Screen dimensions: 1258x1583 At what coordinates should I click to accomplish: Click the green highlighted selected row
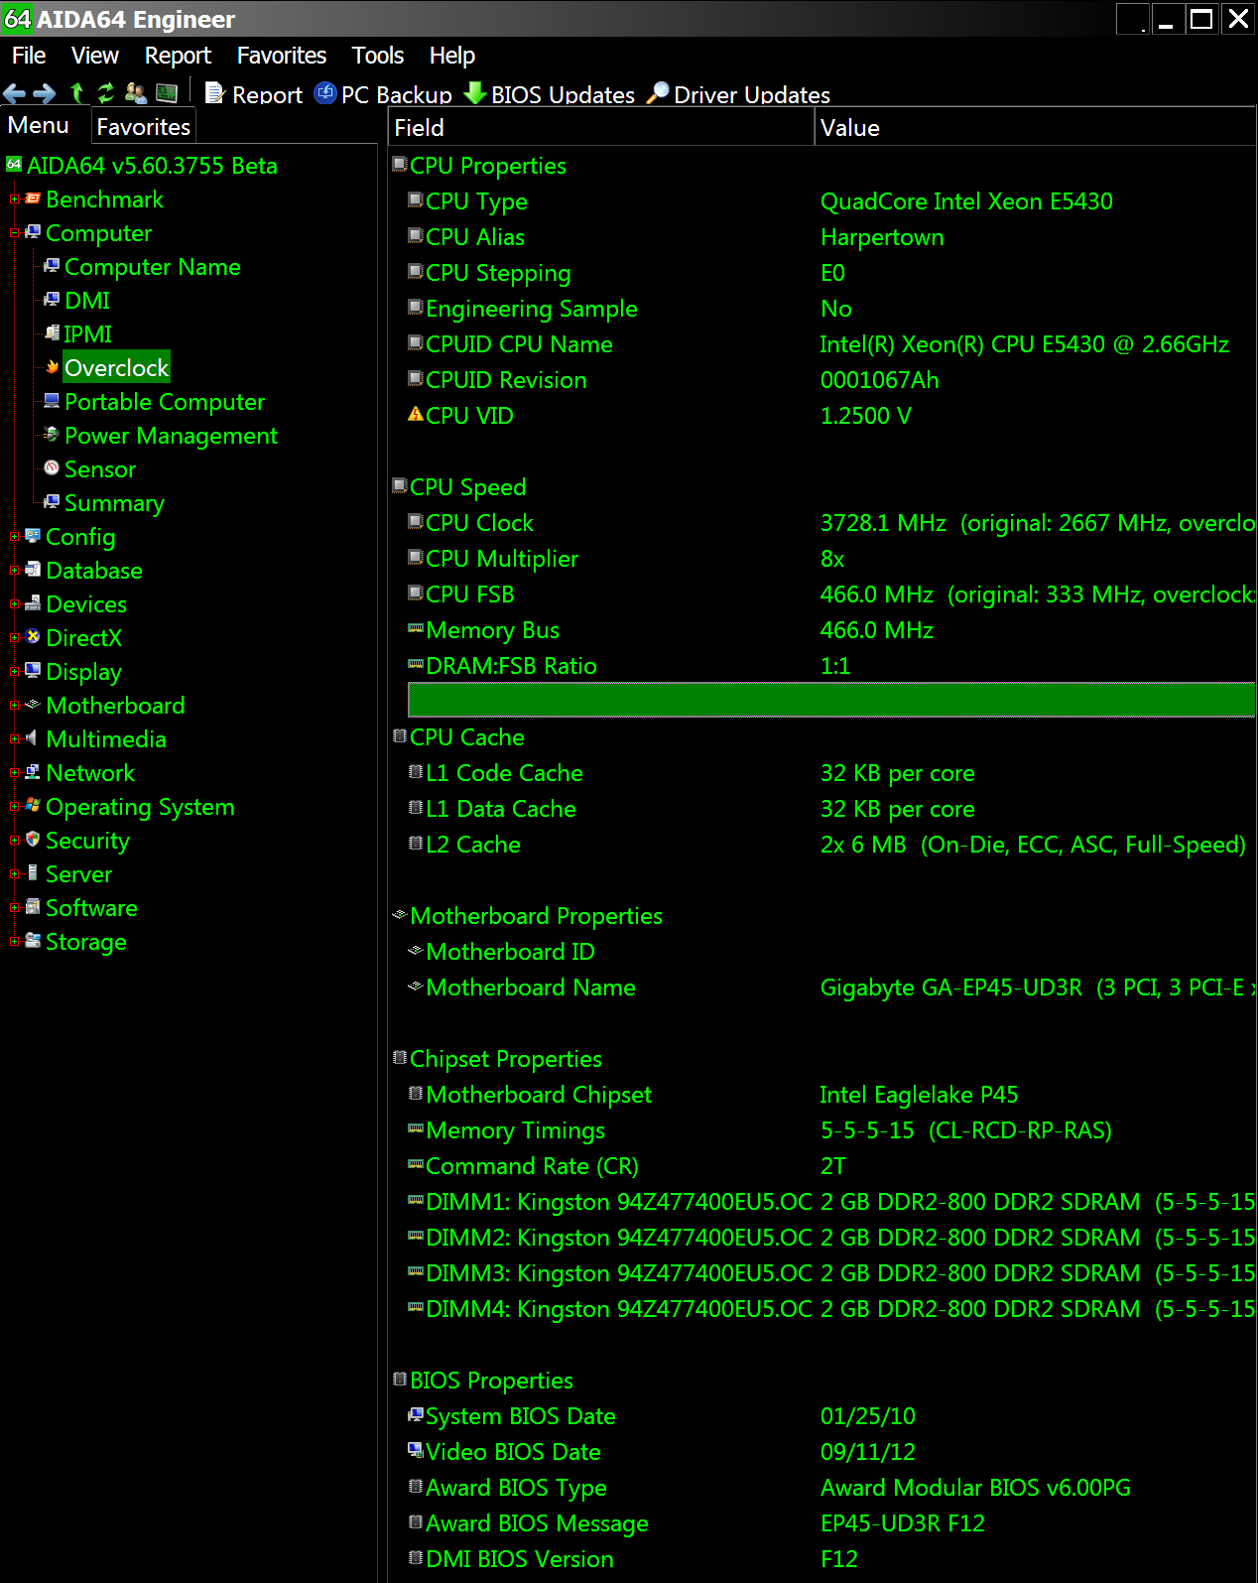point(831,700)
